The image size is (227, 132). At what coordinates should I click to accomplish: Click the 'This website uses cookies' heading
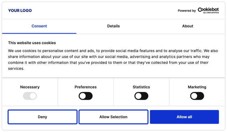[x=32, y=43]
